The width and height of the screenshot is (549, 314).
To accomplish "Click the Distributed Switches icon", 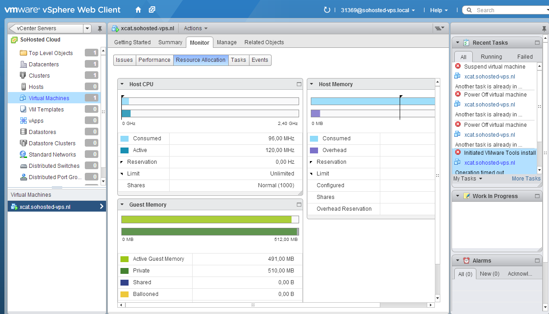I will (23, 166).
